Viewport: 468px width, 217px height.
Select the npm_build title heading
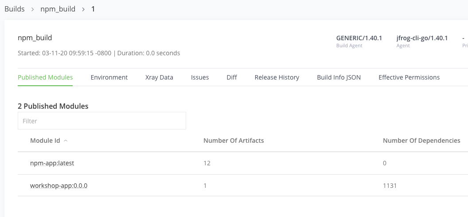pos(35,38)
